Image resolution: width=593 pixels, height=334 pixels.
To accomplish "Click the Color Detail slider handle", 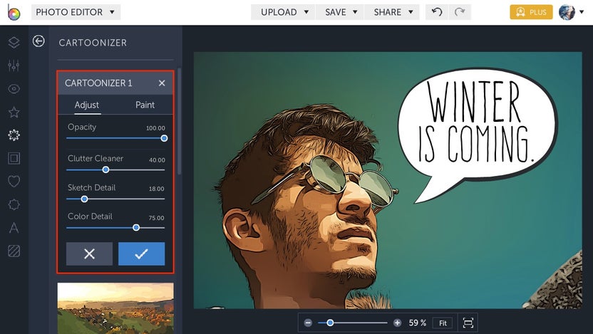I will 136,227.
